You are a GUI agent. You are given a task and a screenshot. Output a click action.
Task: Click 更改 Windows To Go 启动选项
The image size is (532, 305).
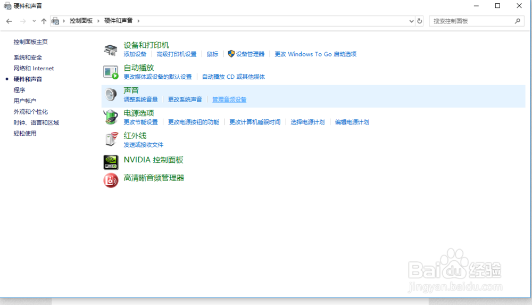[315, 54]
